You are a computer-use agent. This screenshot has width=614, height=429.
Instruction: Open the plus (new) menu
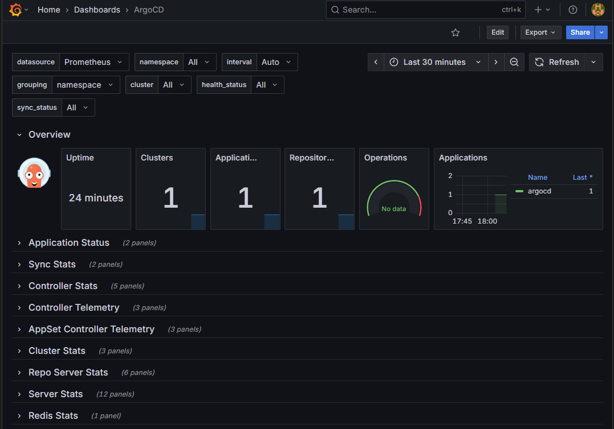point(542,10)
